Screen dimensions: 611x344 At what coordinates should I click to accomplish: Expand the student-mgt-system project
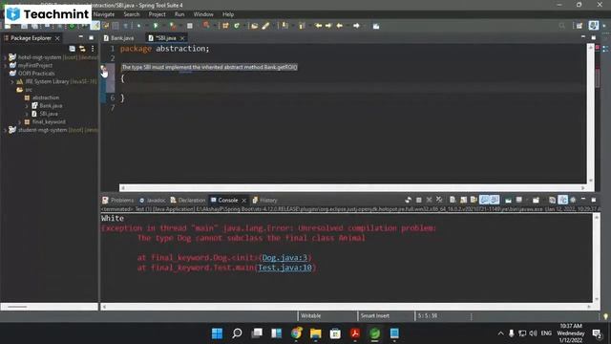tap(6, 130)
